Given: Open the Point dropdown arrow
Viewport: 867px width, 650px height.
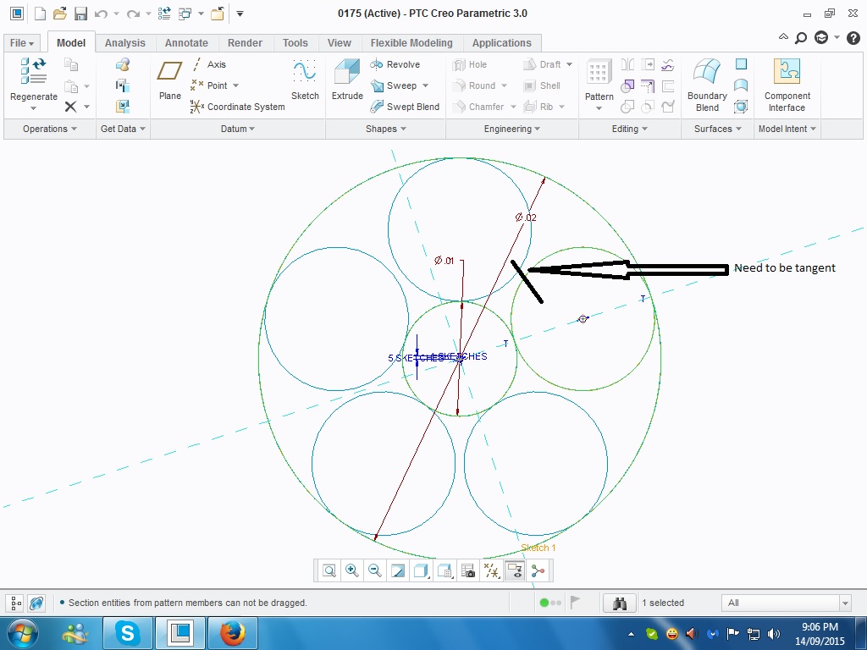Looking at the screenshot, I should tap(235, 85).
